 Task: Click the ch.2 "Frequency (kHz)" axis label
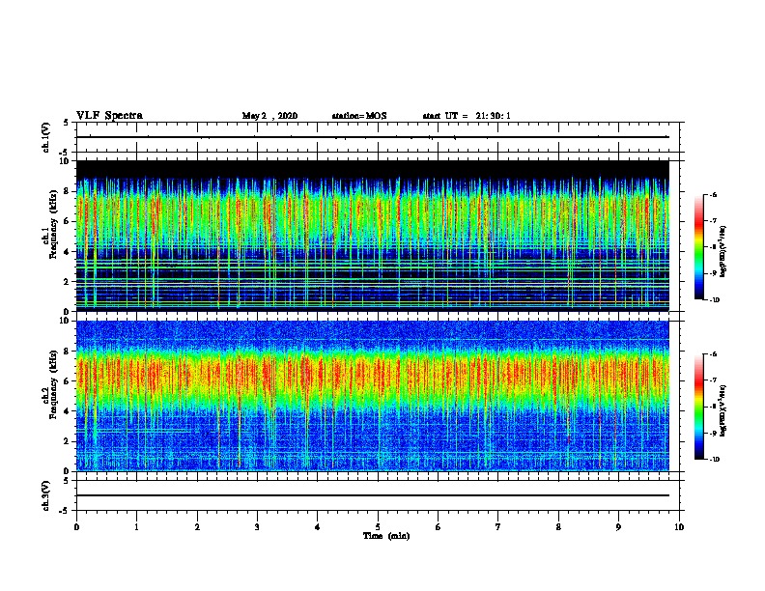point(53,384)
